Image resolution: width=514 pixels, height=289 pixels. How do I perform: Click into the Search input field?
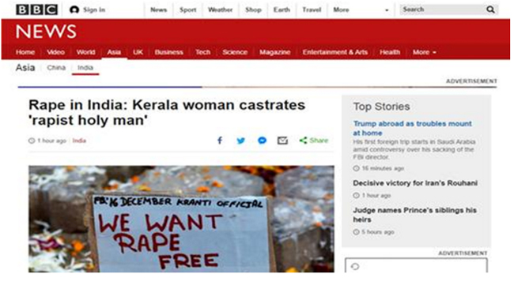point(443,9)
